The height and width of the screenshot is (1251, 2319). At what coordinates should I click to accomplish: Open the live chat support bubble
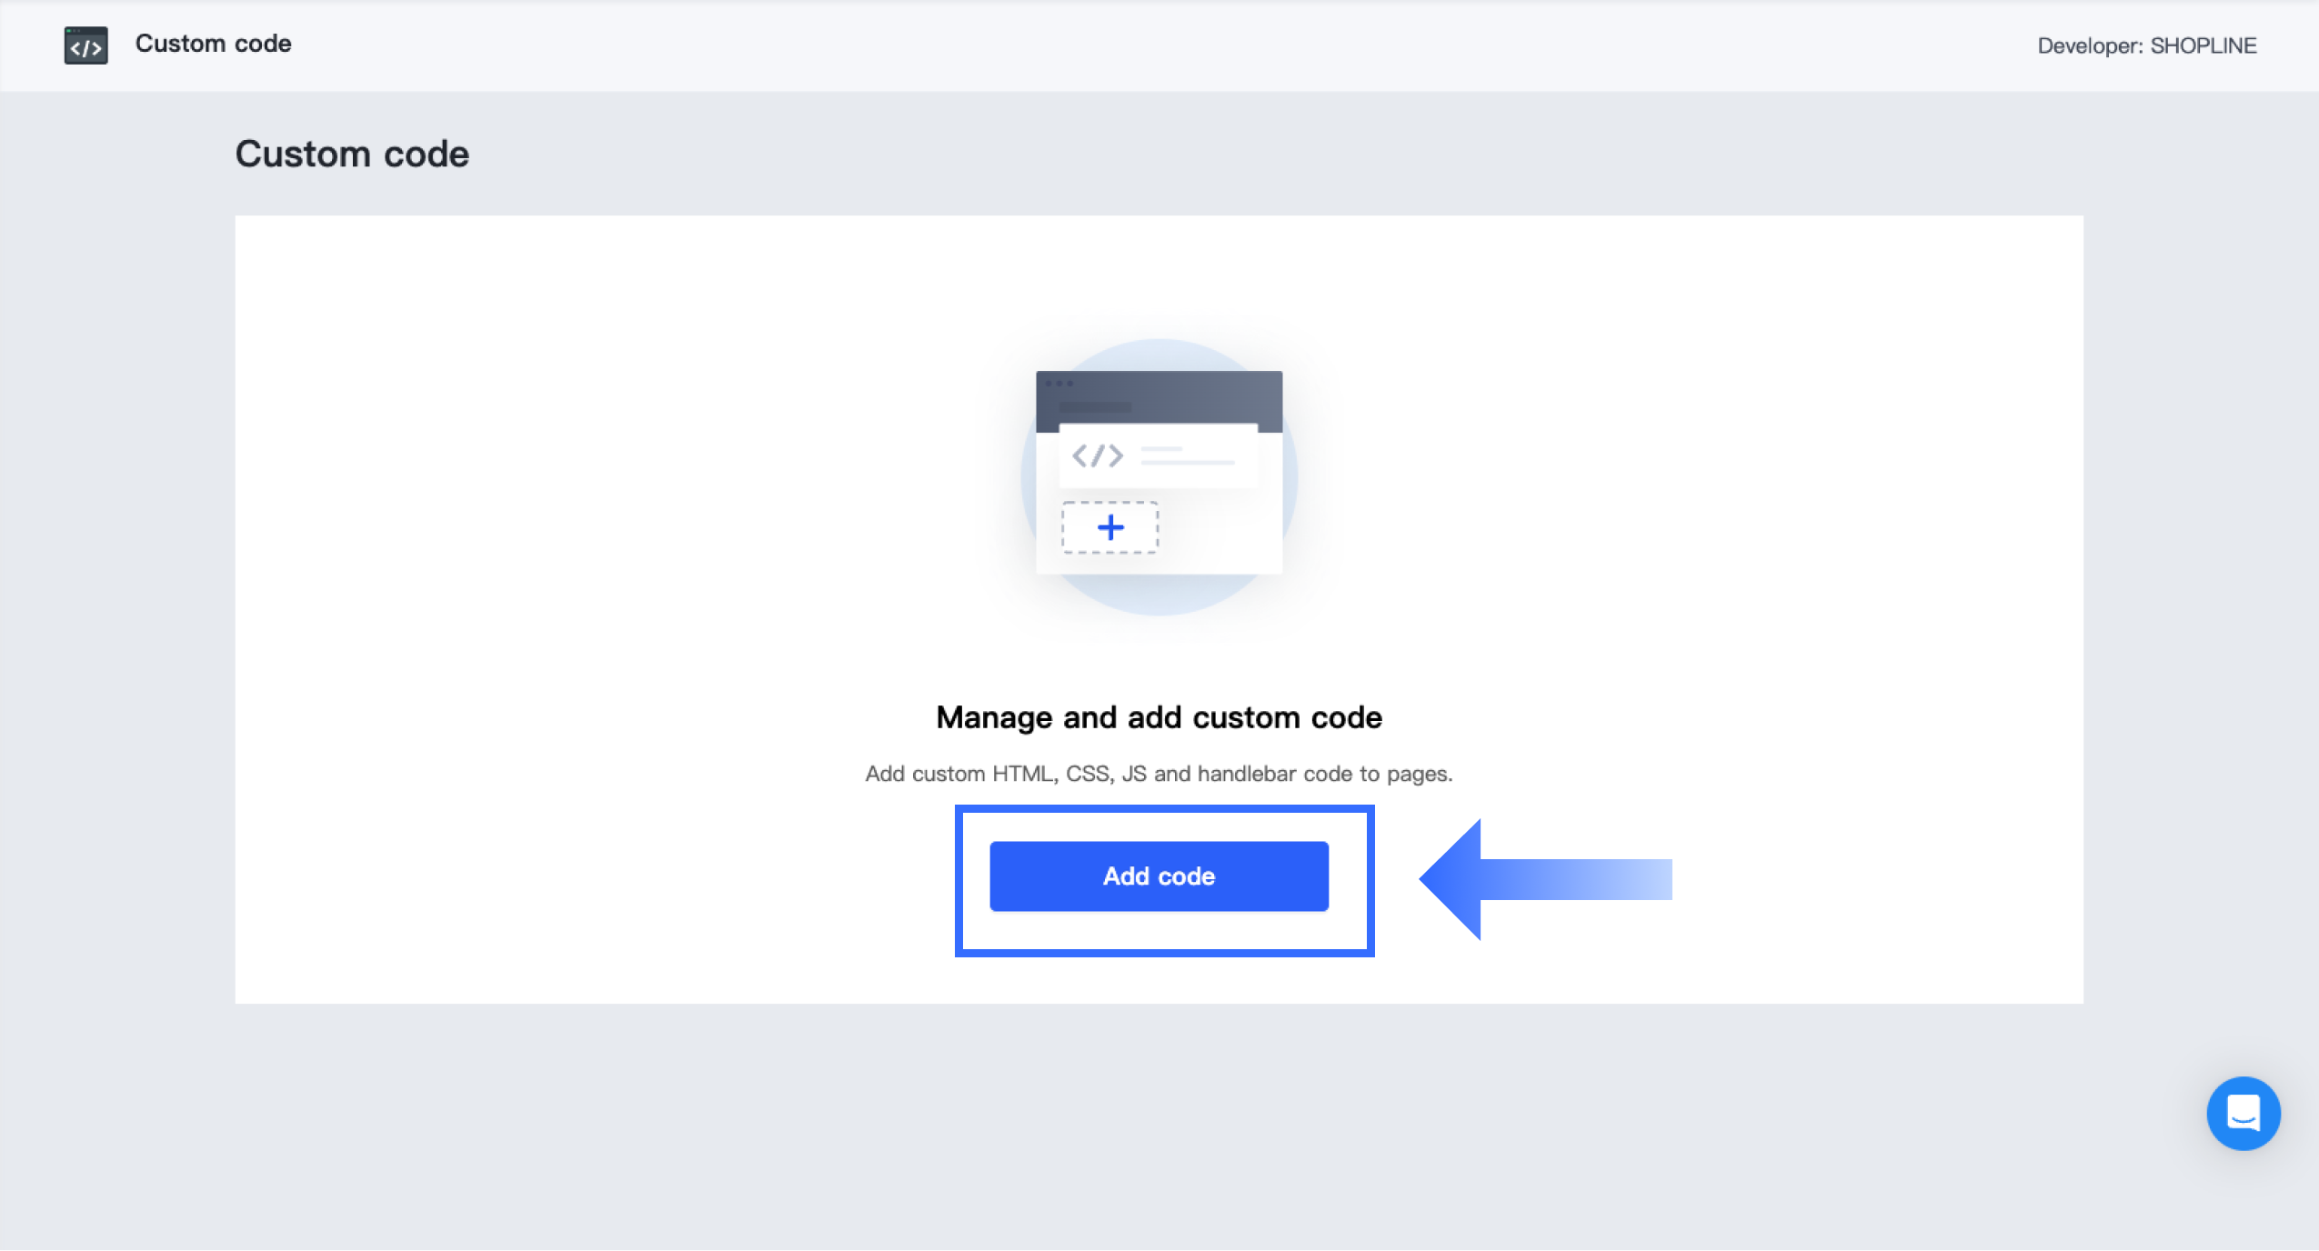tap(2243, 1113)
